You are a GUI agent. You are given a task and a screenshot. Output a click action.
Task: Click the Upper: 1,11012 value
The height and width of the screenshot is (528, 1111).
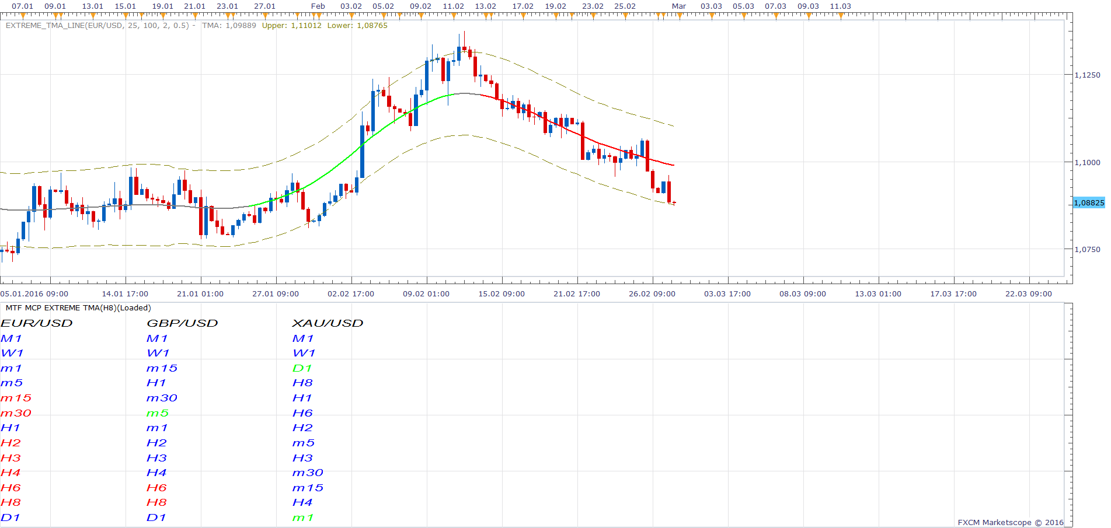291,26
